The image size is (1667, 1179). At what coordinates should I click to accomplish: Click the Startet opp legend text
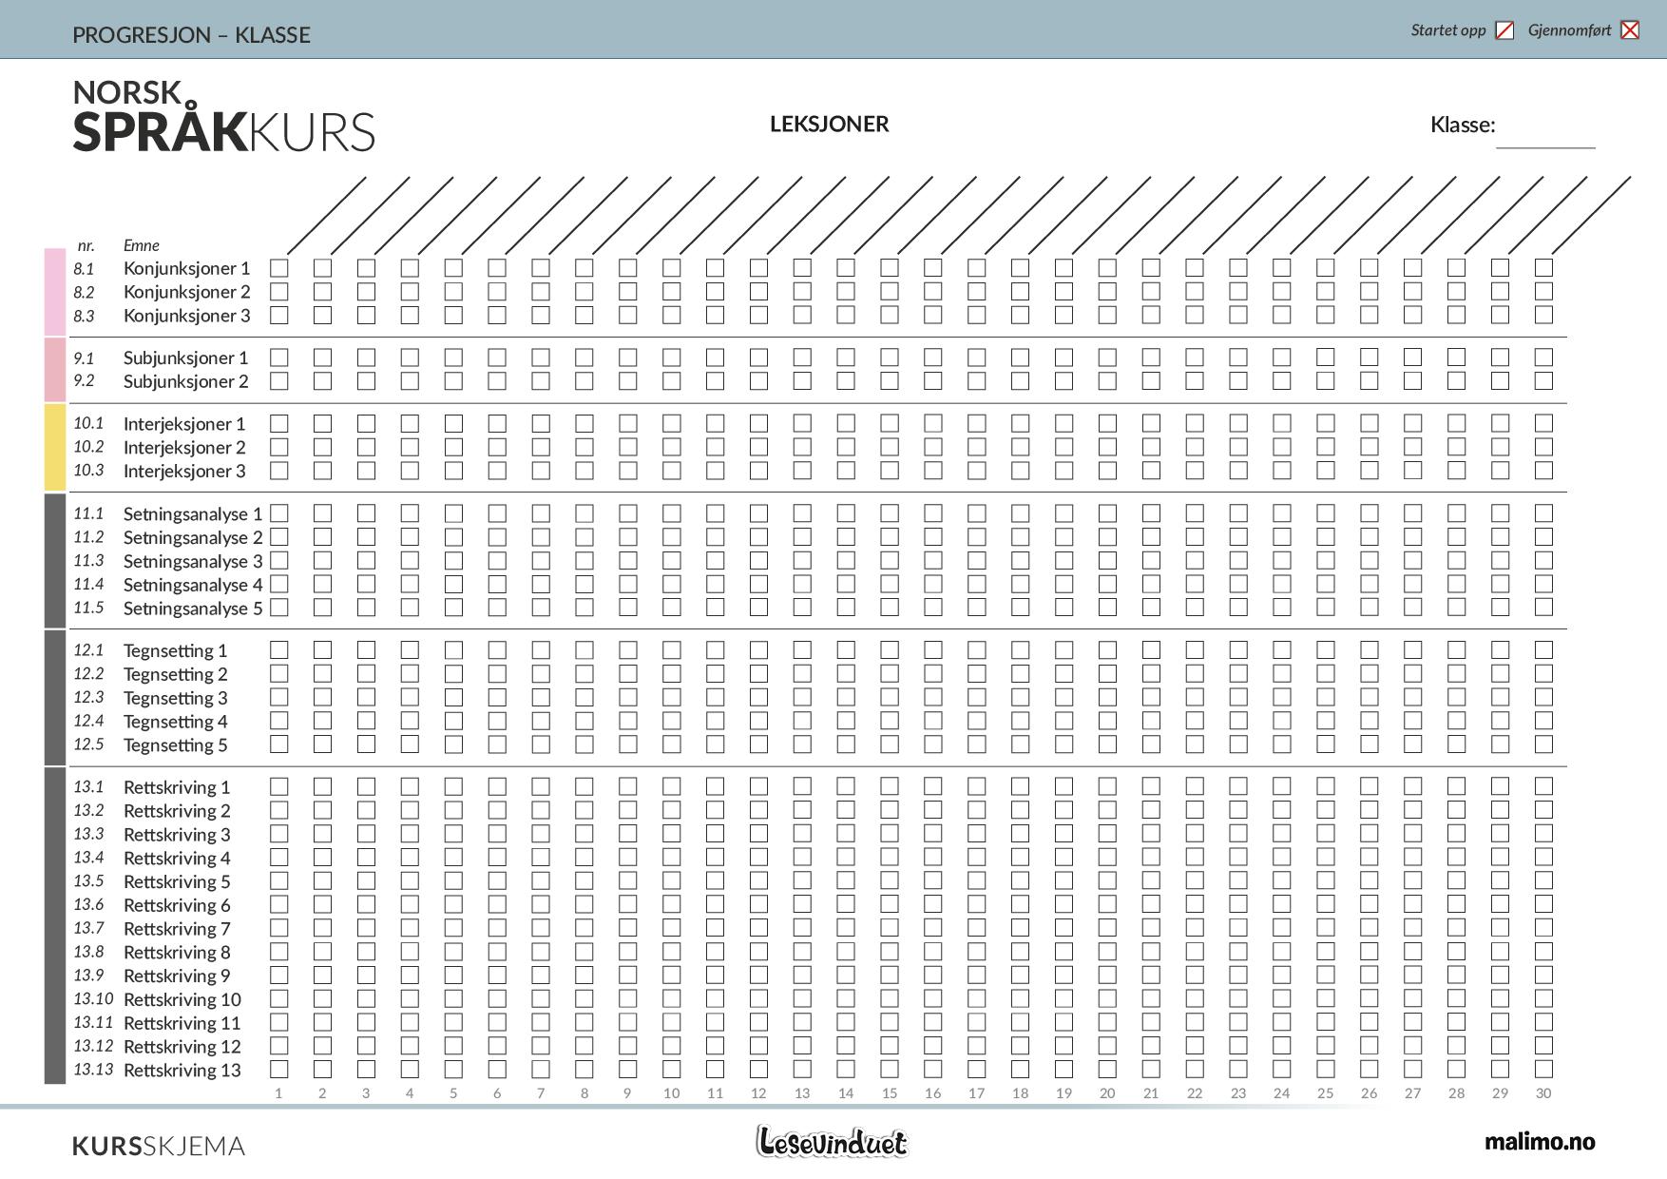click(1448, 30)
